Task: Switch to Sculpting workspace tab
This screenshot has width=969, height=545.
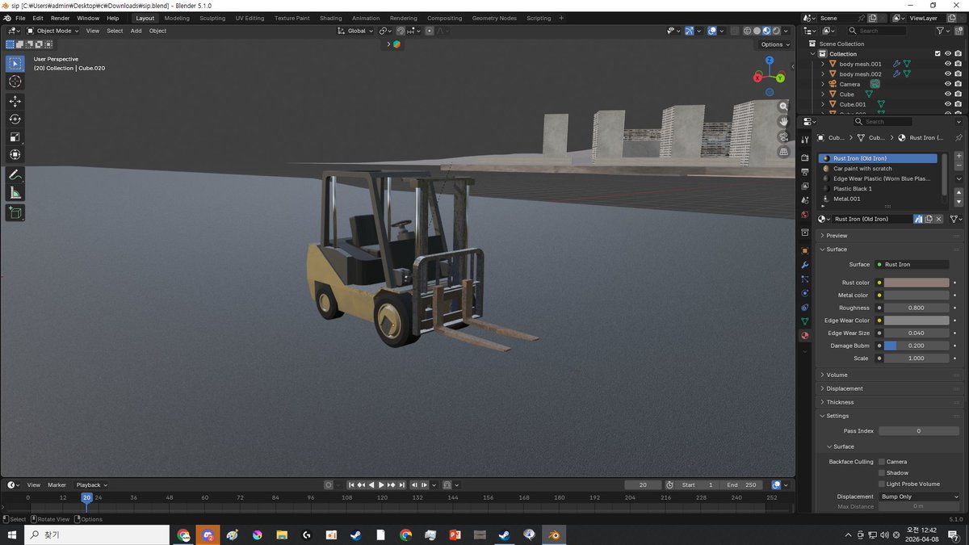Action: tap(212, 18)
